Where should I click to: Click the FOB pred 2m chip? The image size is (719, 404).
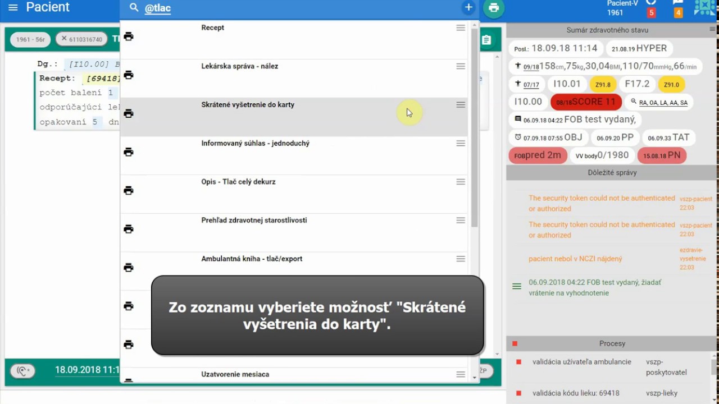click(538, 155)
